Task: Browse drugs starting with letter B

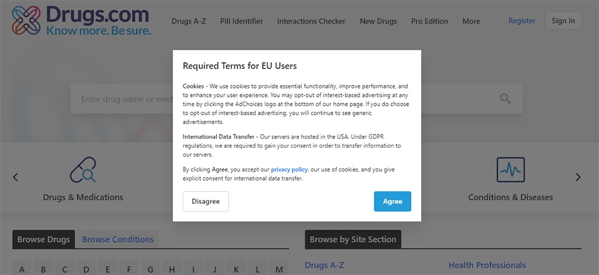Action: pos(43,269)
